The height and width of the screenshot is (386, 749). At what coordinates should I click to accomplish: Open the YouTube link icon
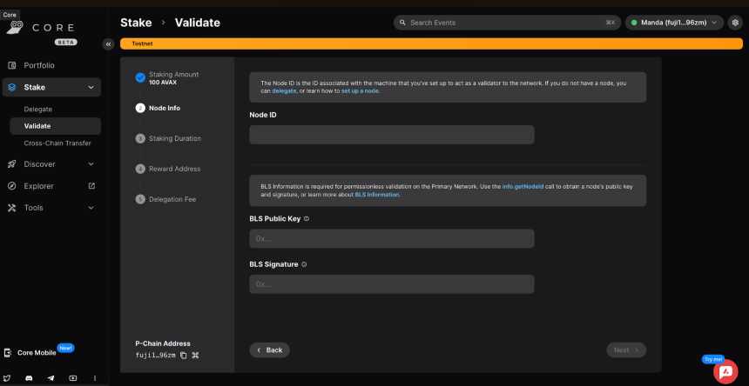(x=72, y=378)
